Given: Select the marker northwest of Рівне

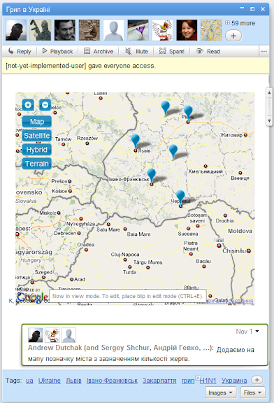Looking at the screenshot, I should pos(166,108).
